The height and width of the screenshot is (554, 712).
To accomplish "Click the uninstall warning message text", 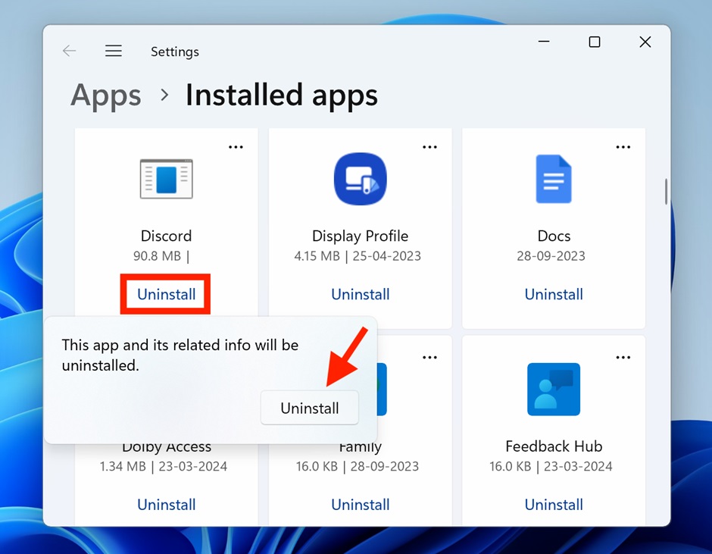I will point(180,355).
